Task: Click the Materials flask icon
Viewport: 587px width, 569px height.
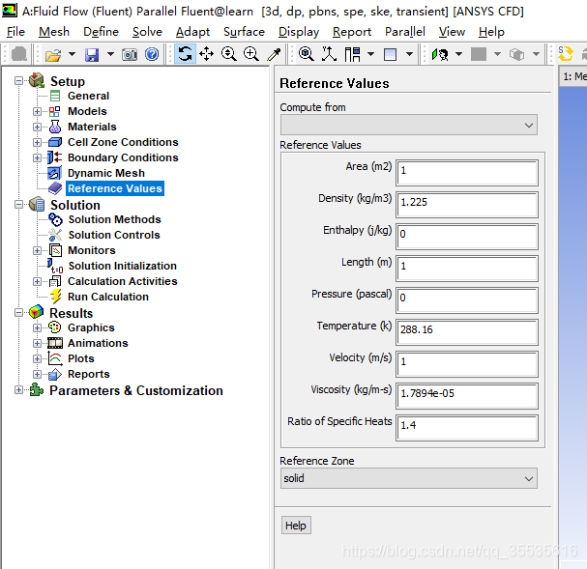Action: (55, 127)
